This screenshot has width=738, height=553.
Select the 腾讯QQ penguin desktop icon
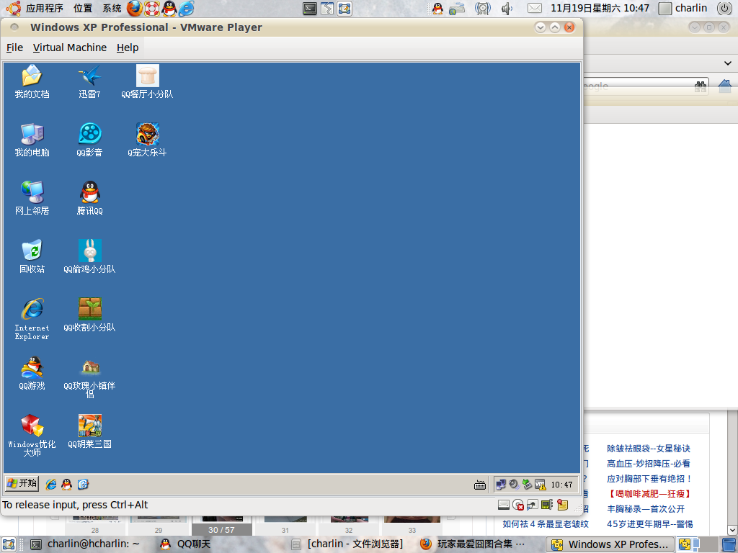(89, 198)
